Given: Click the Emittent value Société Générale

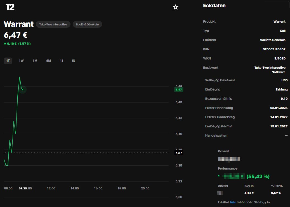Looking at the screenshot, I should (273, 40).
